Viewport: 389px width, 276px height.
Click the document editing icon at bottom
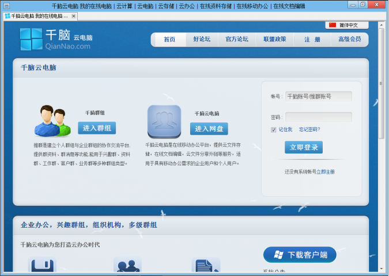206,264
